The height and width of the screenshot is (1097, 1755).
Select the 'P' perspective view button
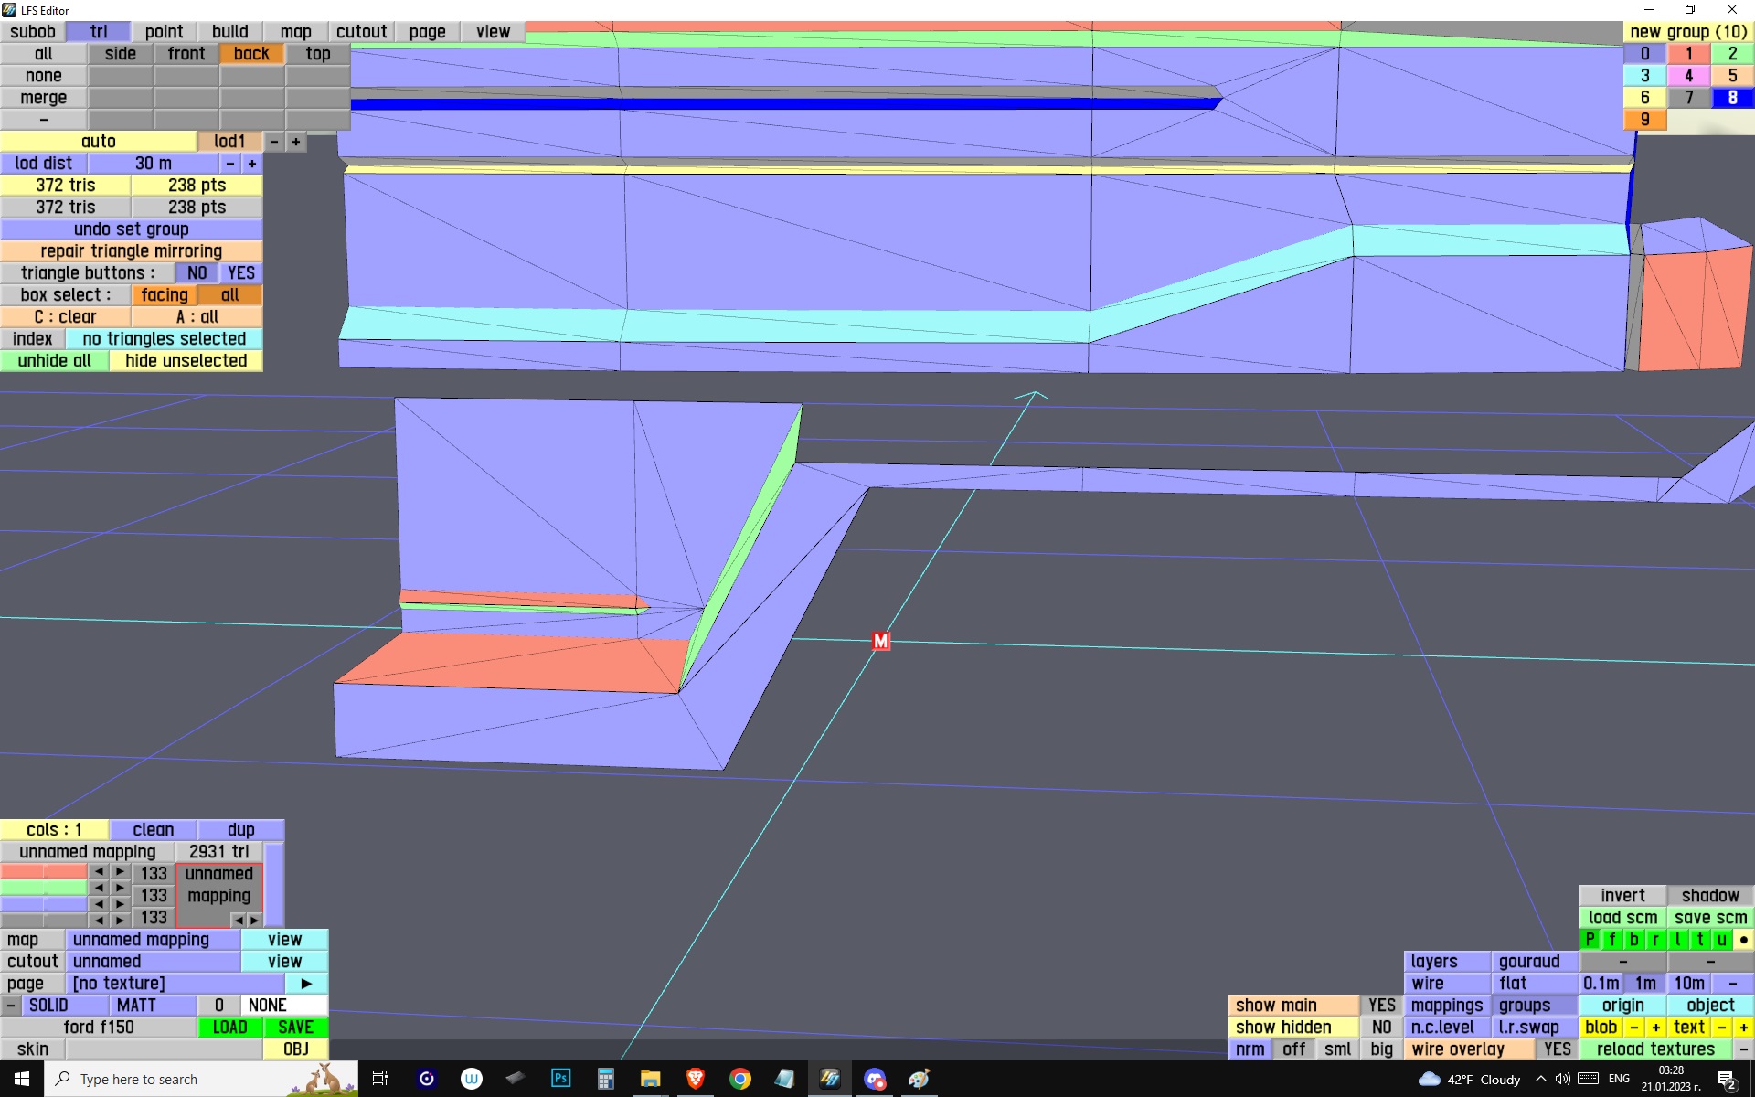tap(1590, 939)
